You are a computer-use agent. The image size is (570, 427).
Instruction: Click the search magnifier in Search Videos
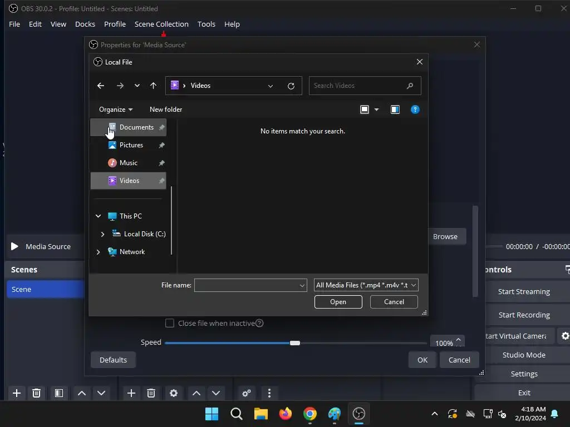click(x=410, y=86)
